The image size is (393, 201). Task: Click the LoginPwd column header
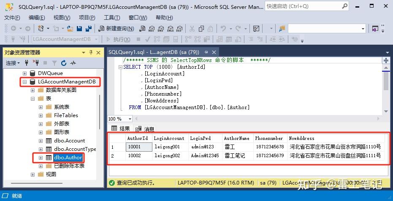pyautogui.click(x=205, y=138)
